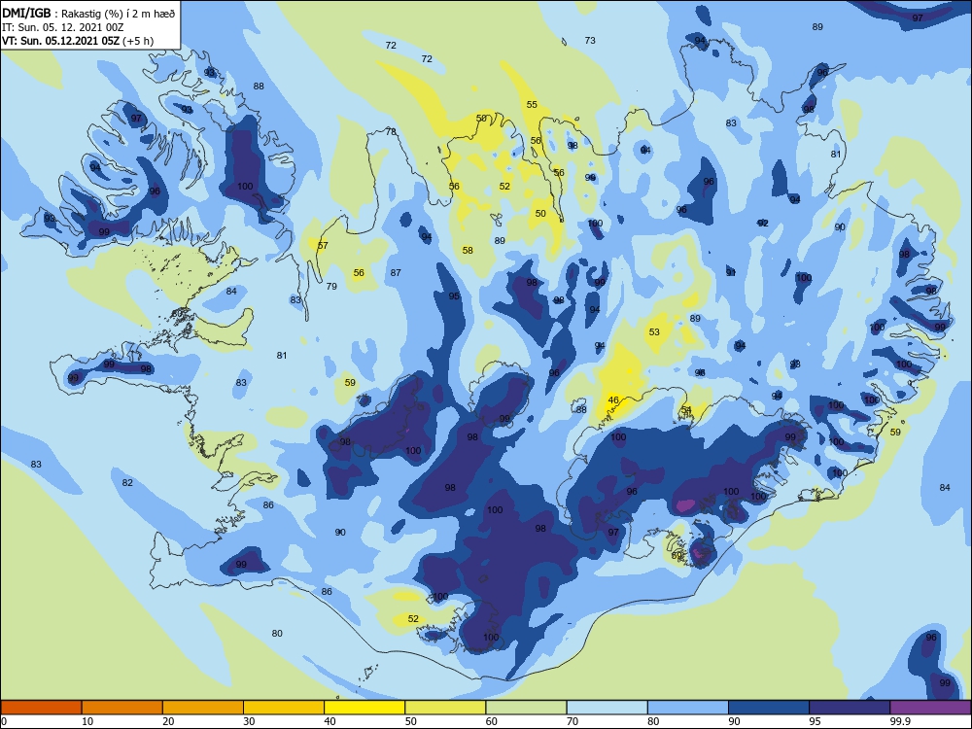Click the 'VT: Sun. 05.12.2021 05Z (+5 h)' line

click(78, 41)
